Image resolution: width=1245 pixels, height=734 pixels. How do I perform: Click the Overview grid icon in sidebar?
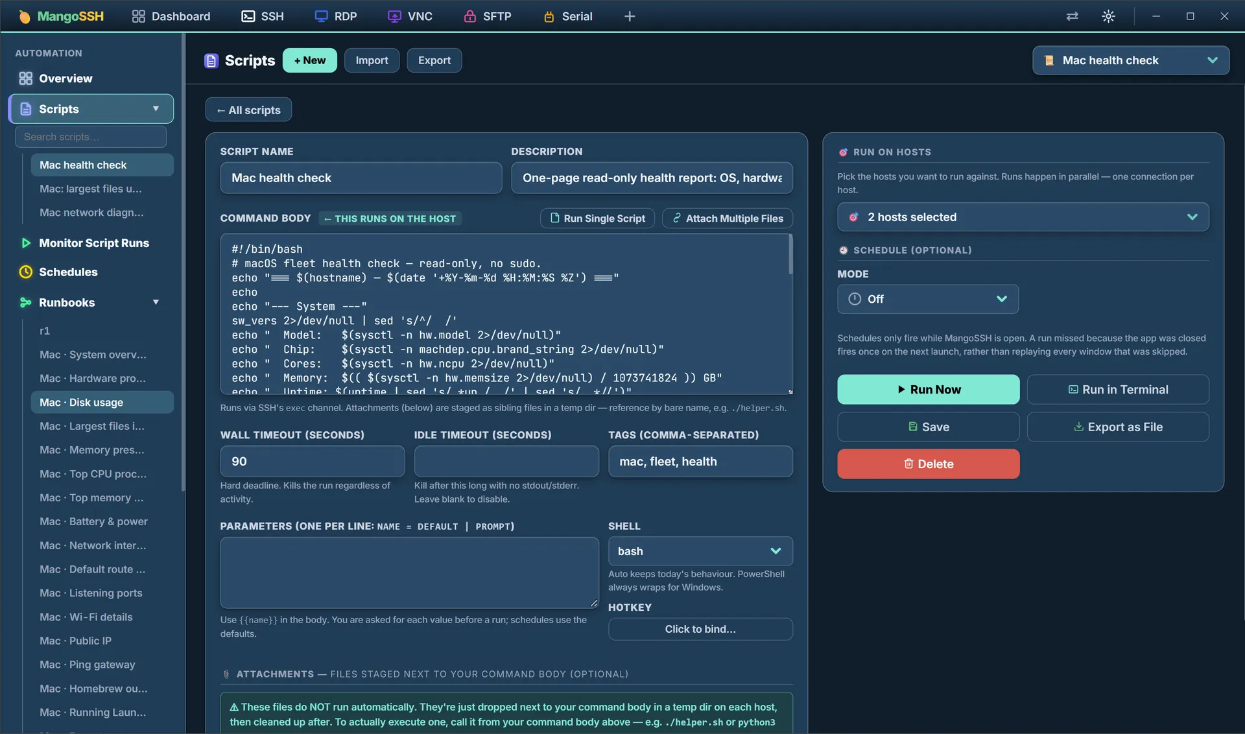point(25,78)
